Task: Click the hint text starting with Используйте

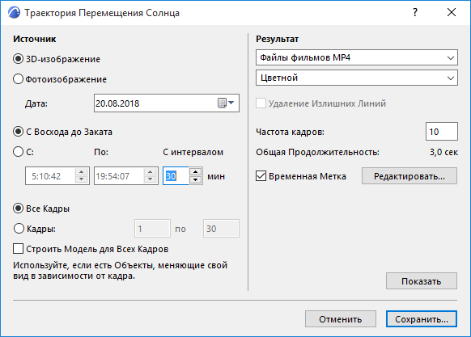Action: pos(120,270)
